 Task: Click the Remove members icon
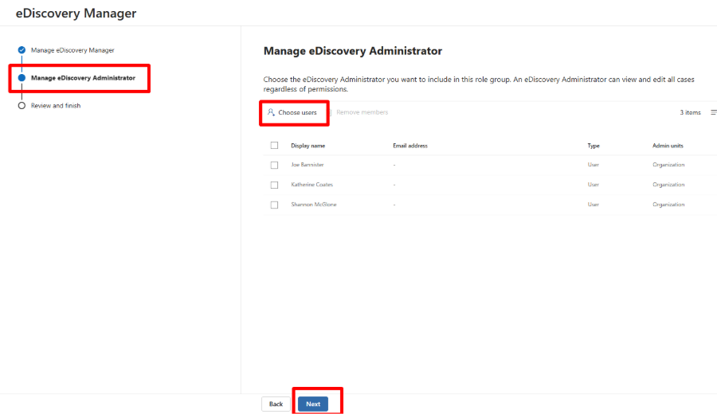330,112
